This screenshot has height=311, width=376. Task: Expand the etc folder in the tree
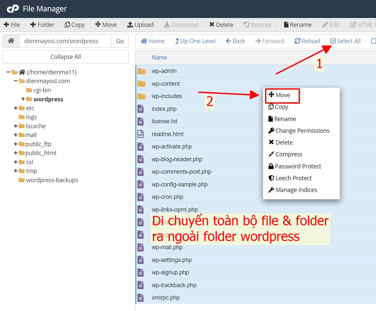click(x=15, y=108)
